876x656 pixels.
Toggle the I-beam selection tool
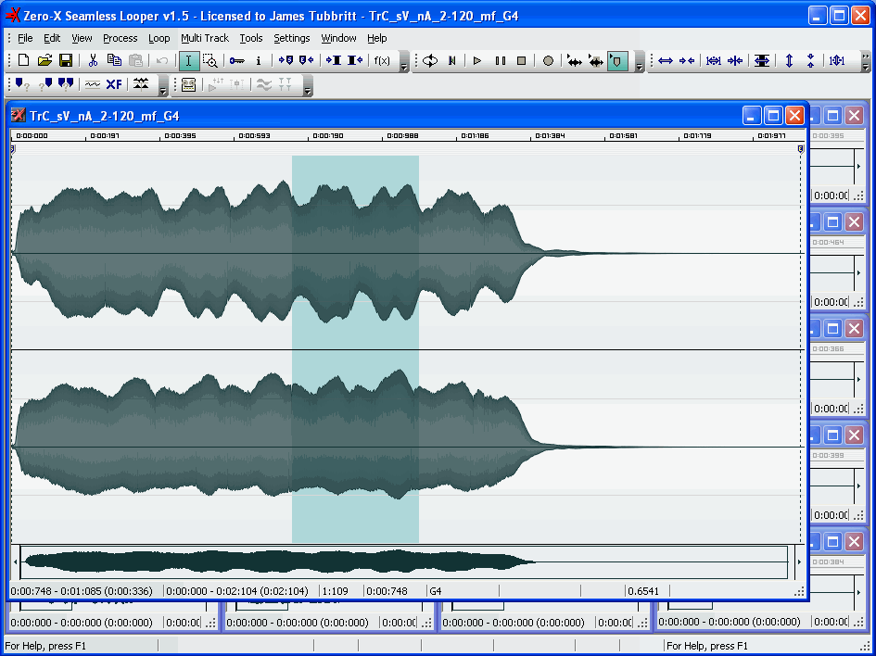pyautogui.click(x=189, y=60)
